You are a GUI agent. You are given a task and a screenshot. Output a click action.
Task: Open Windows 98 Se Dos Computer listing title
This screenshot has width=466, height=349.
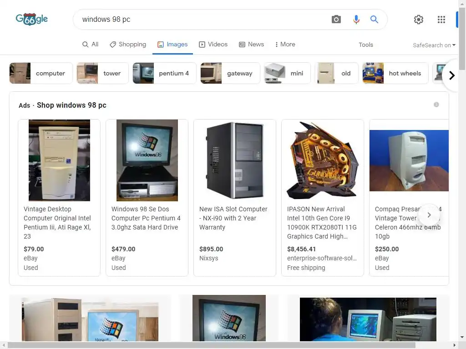tap(146, 218)
